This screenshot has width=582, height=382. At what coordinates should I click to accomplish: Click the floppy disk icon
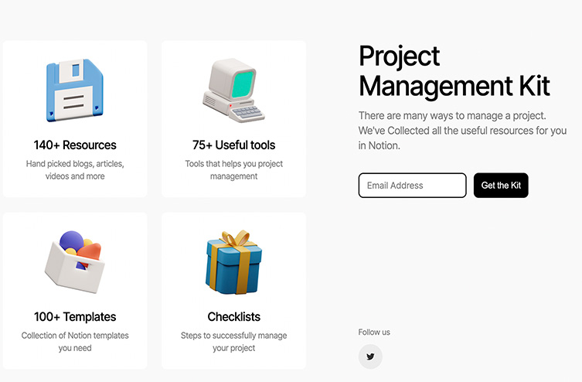click(x=74, y=91)
